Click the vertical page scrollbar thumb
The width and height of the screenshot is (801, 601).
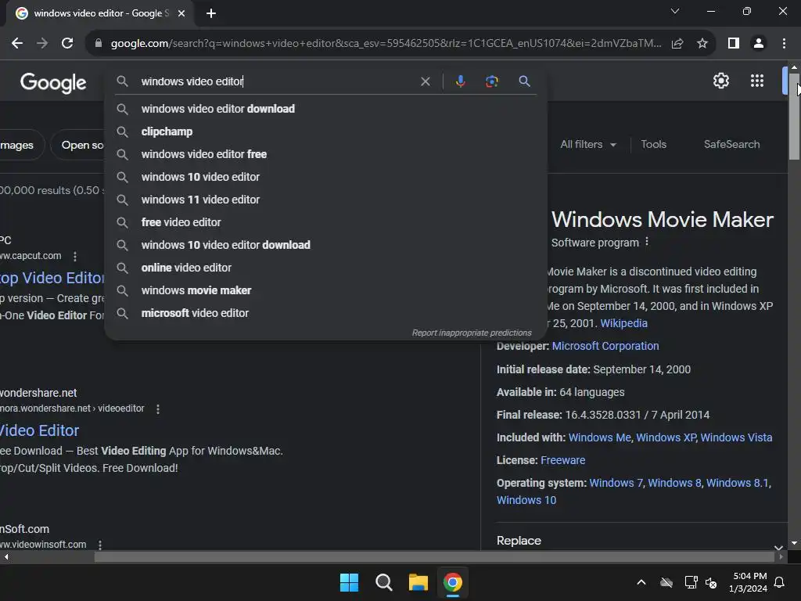pos(794,117)
